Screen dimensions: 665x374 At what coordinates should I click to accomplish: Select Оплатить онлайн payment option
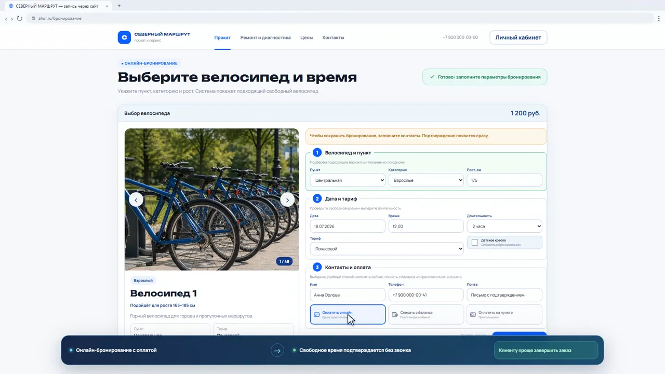click(x=348, y=314)
